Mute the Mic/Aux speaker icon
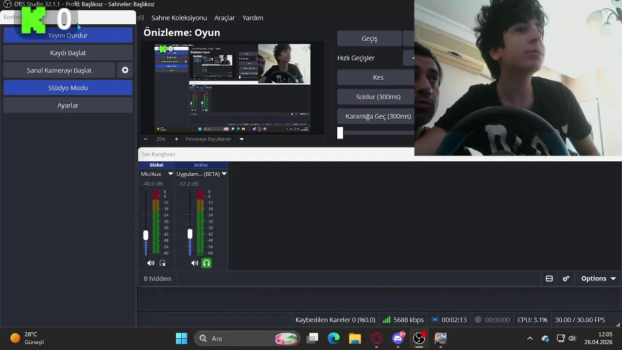Viewport: 622px width, 350px height. (x=151, y=263)
